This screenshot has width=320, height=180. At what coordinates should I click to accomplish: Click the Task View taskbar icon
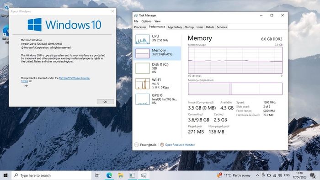coord(97,175)
